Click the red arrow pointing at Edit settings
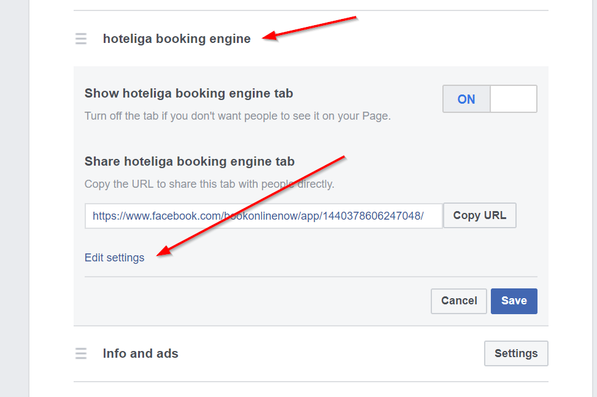 click(x=252, y=206)
